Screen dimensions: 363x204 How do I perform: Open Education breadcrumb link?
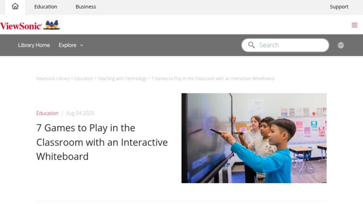84,79
